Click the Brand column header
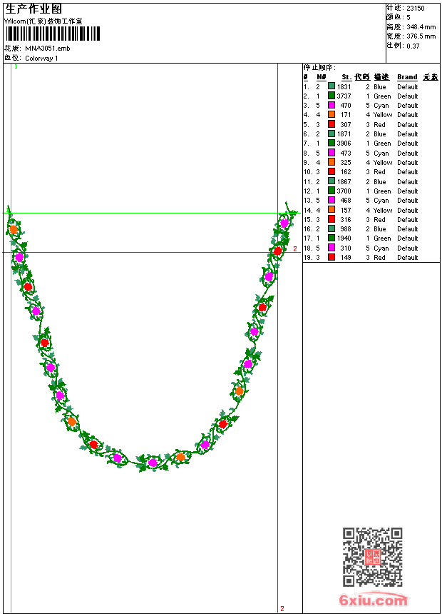 [x=407, y=77]
